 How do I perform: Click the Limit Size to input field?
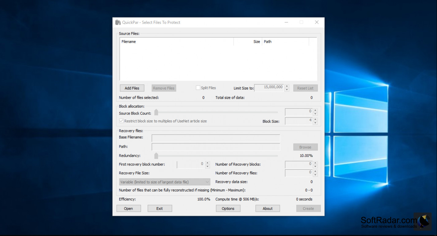269,88
